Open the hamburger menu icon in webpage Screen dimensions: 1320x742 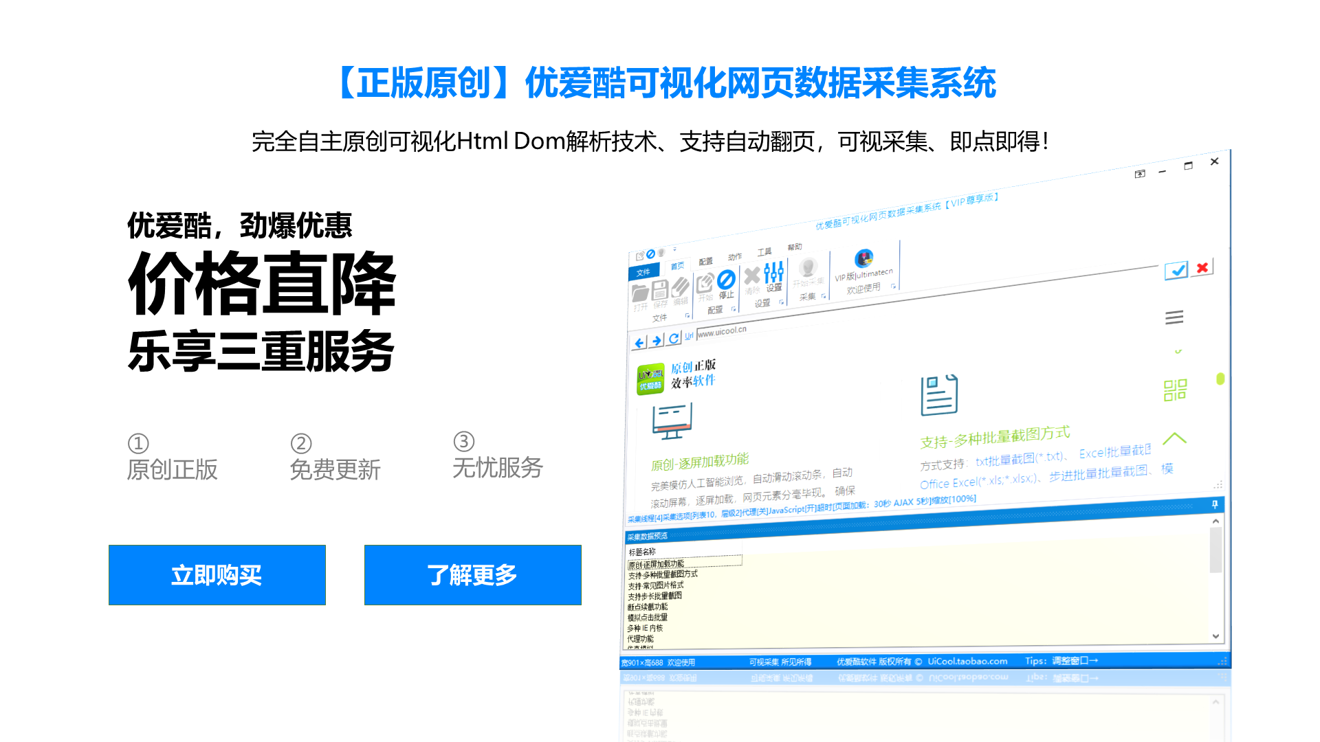1174,317
